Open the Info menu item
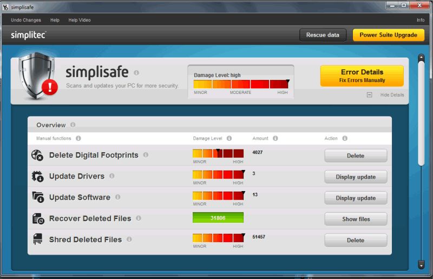Viewport: 433px width, 279px height. tap(421, 20)
